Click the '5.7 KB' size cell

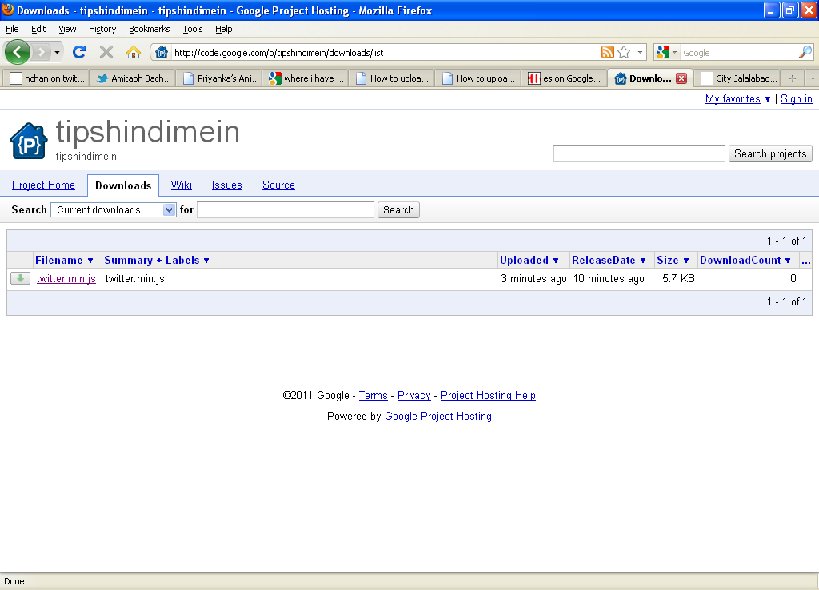(678, 278)
